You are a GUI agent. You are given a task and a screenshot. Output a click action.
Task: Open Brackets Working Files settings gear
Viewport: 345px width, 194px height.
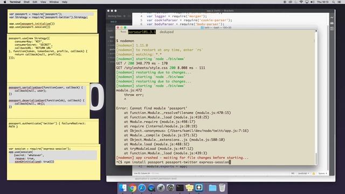click(125, 16)
